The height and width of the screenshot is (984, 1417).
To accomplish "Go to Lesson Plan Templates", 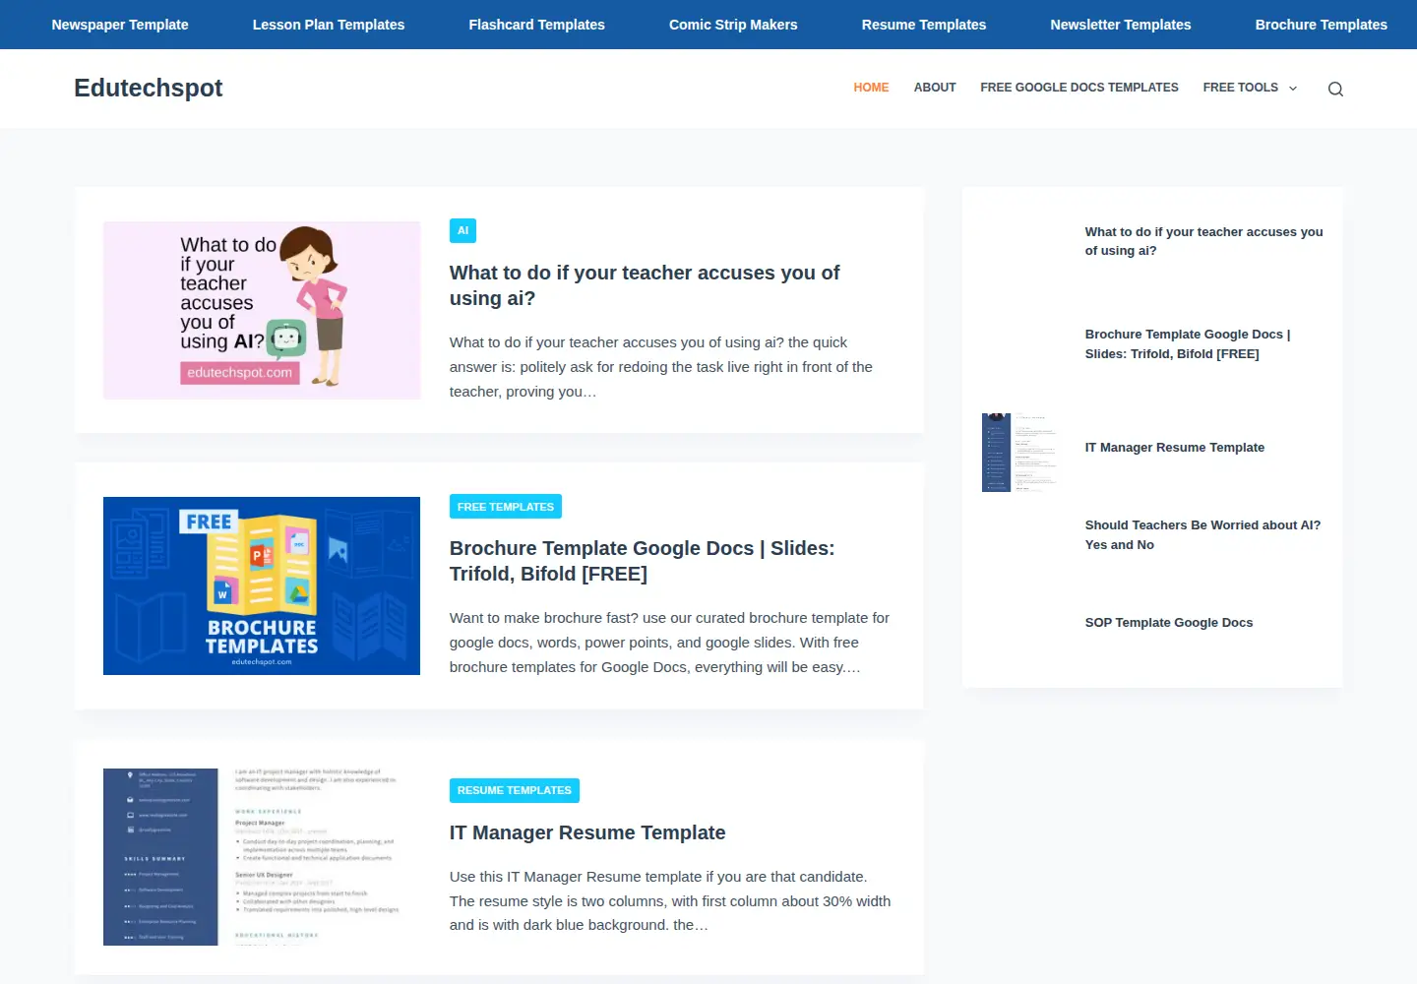I will [x=329, y=25].
